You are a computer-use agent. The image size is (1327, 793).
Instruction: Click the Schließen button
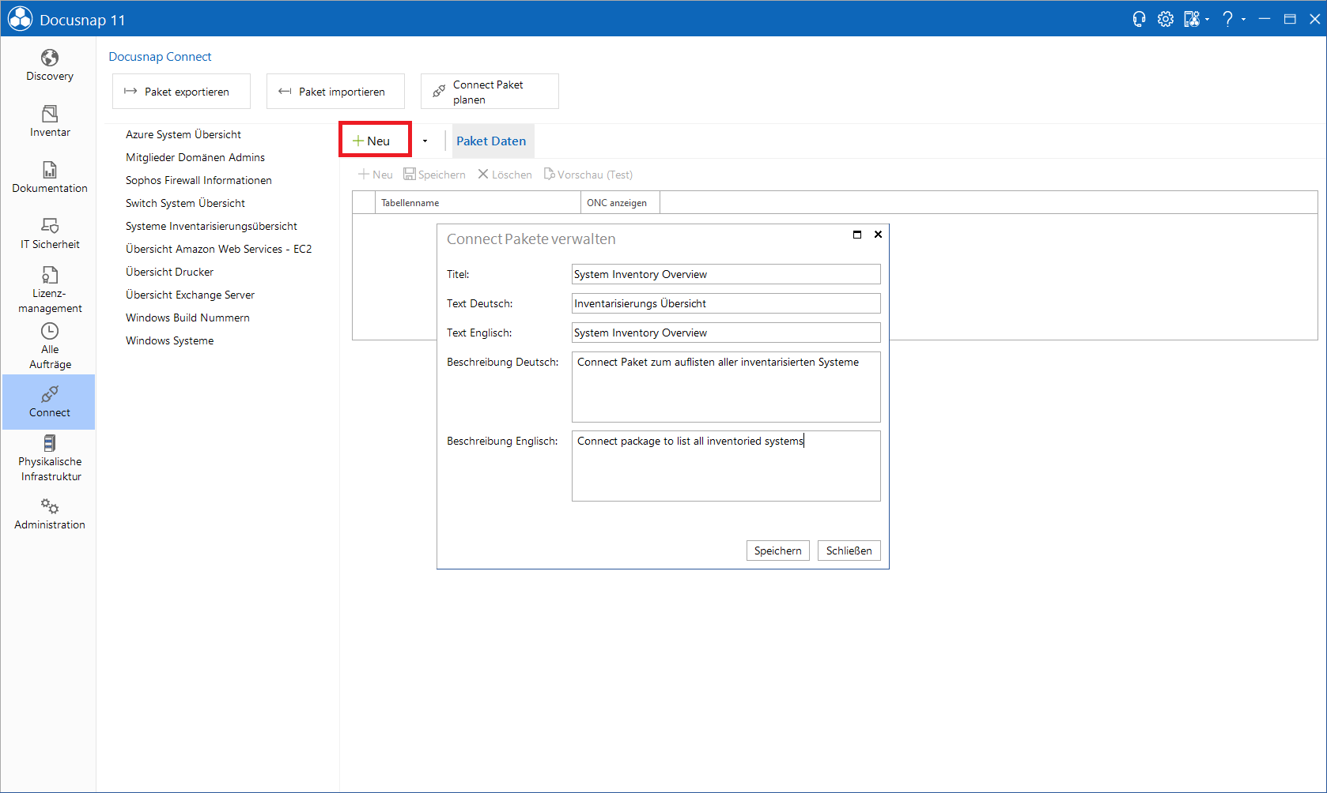(849, 551)
